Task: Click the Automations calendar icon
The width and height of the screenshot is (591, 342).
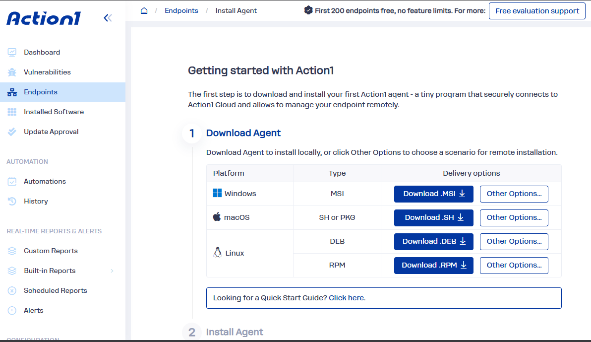Action: click(12, 182)
